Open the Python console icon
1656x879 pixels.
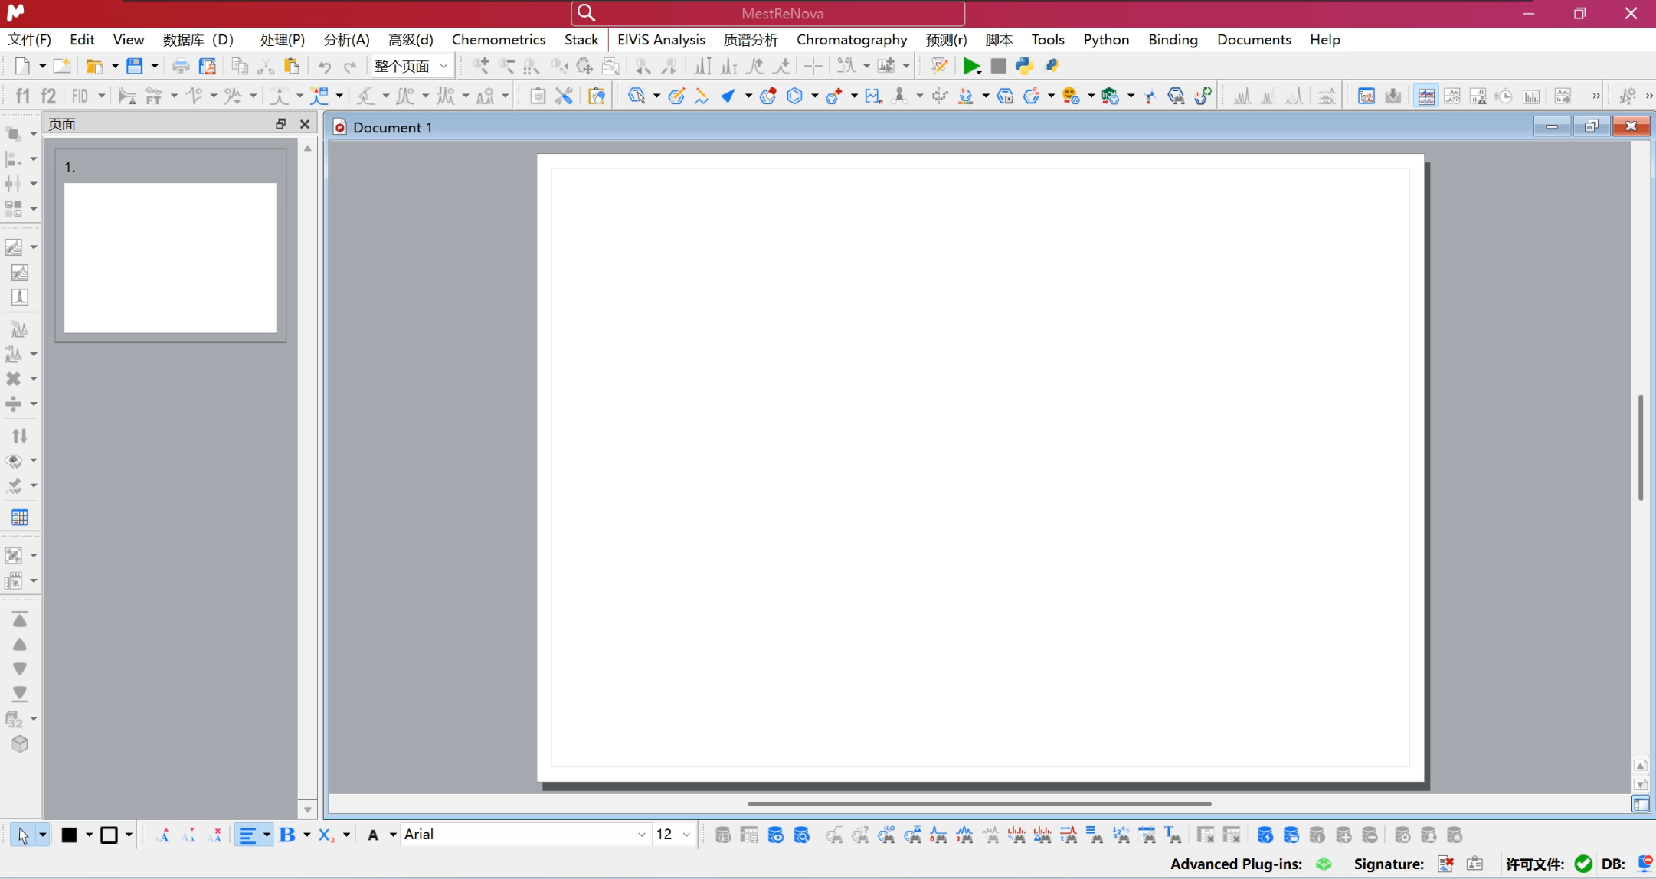click(x=1024, y=66)
